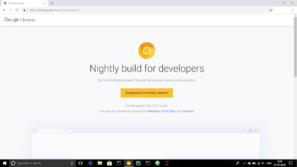Bookmark this page using the star icon
Screen dimensions: 297x167
coord(271,10)
